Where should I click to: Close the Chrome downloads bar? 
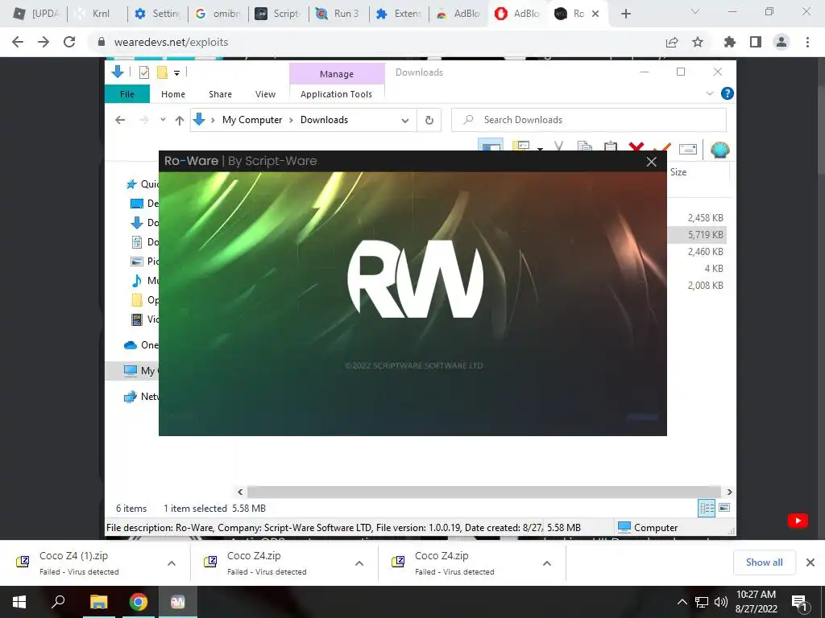[810, 562]
